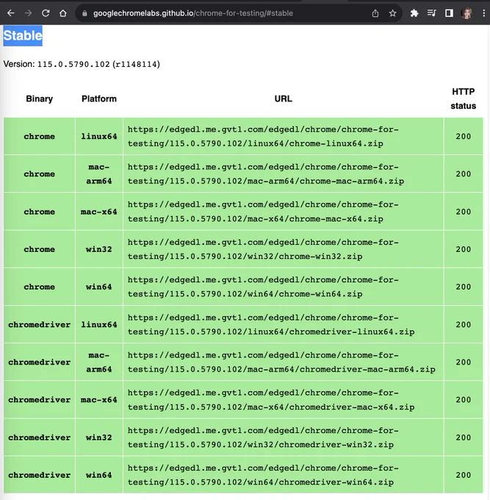Click linux64 platform cell in chrome row
This screenshot has width=490, height=500.
tap(99, 137)
